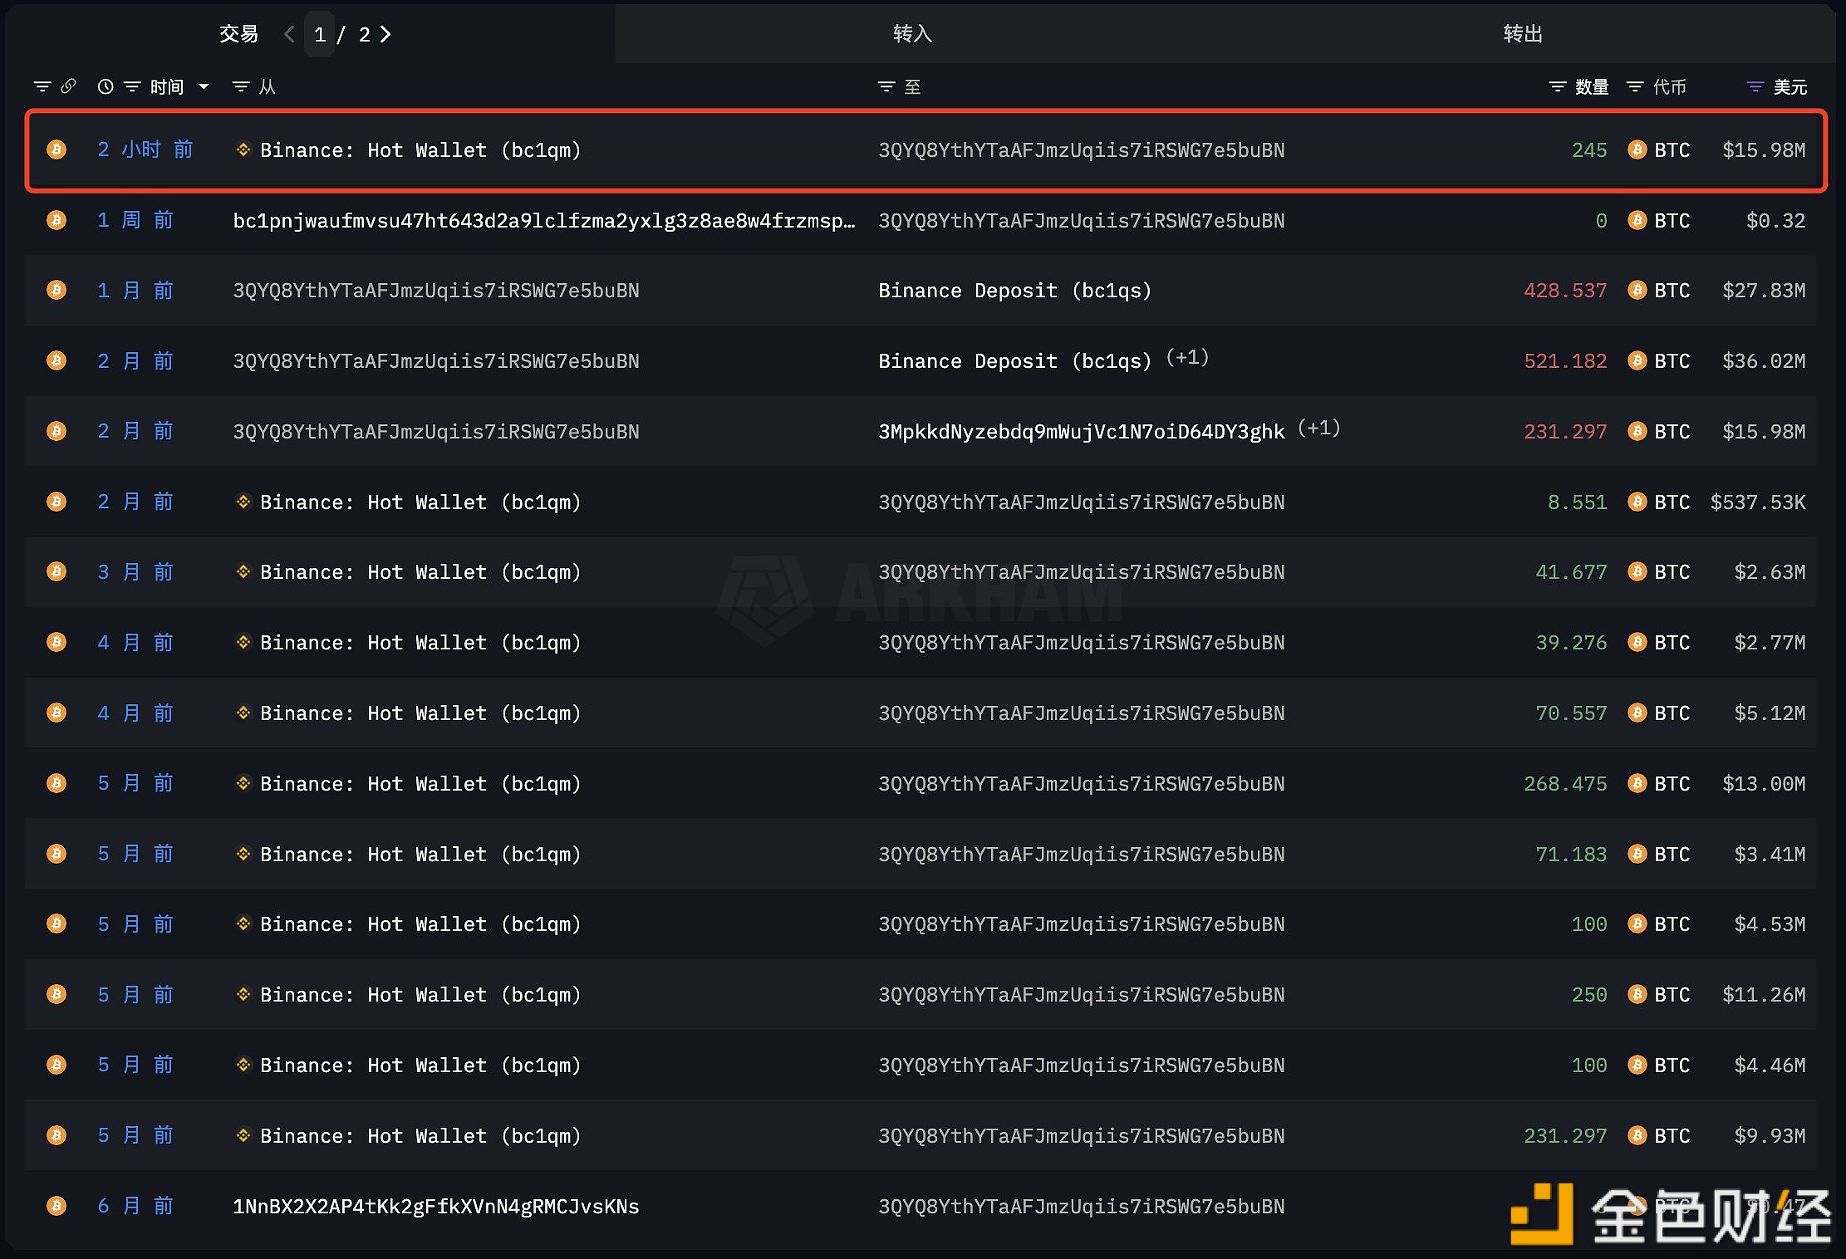Open the 数量 amount column filter
Viewport: 1846px width, 1259px height.
tap(1558, 86)
